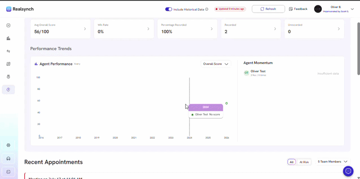Image resolution: width=360 pixels, height=179 pixels.
Task: Click the Oliver Test No score tooltip row
Action: [x=206, y=115]
